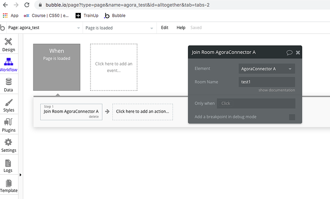
Task: Open the Settings gear in sidebar
Action: tap(9, 145)
